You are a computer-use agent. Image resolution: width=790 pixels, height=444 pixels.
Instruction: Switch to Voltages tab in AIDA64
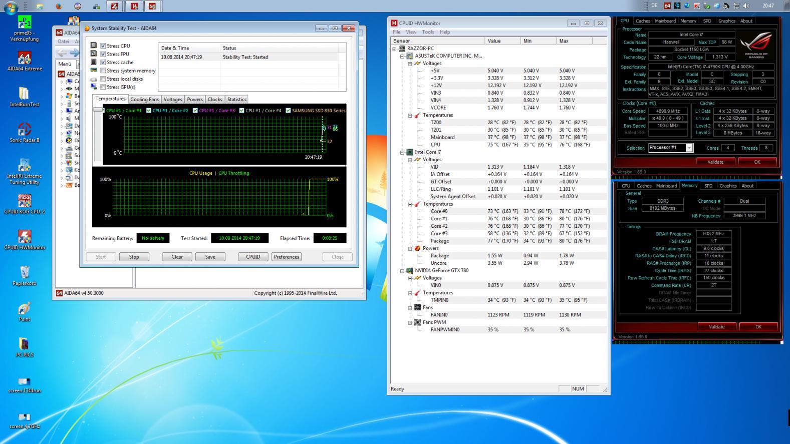pyautogui.click(x=173, y=99)
